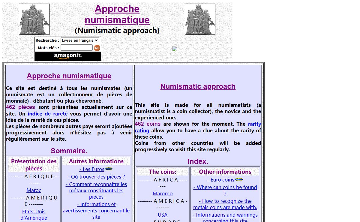Follow the indice de rareté link
This screenshot has height=222, width=360.
click(x=48, y=114)
